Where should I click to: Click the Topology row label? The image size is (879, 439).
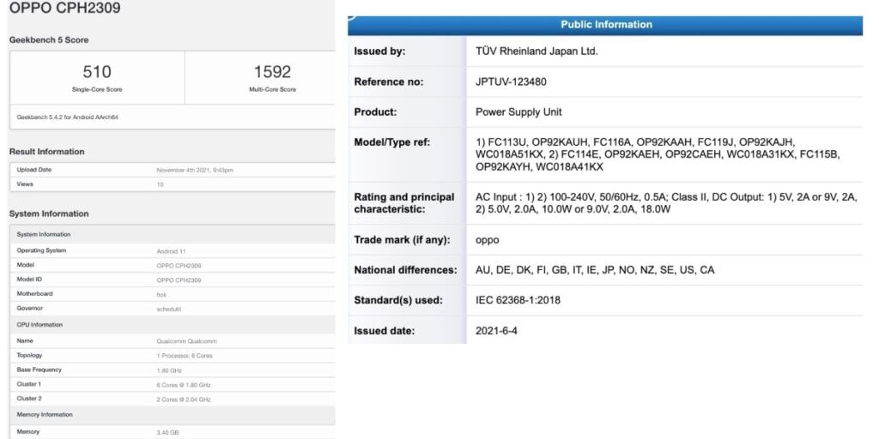tap(29, 356)
